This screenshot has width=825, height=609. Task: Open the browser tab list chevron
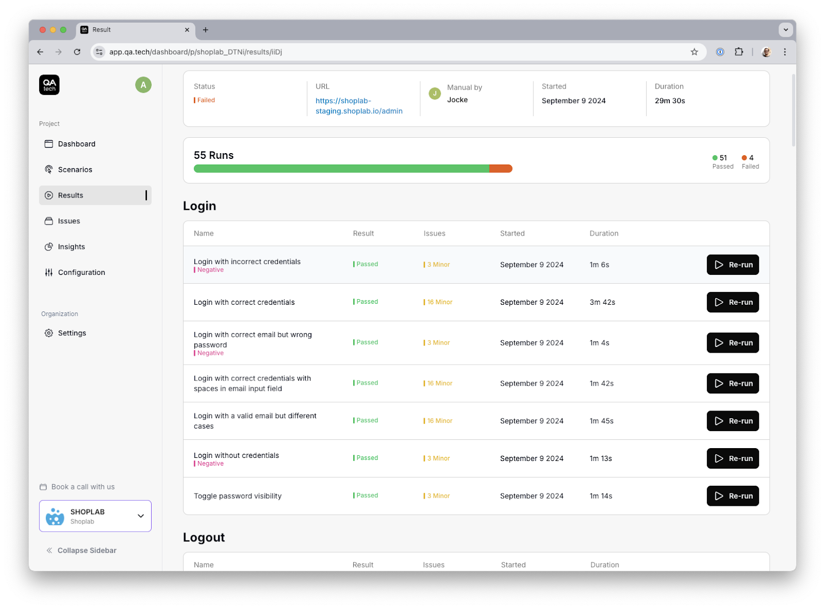[x=786, y=29]
